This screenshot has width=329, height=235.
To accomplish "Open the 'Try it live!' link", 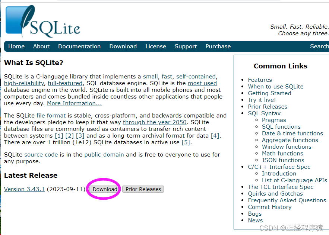I will coord(262,100).
